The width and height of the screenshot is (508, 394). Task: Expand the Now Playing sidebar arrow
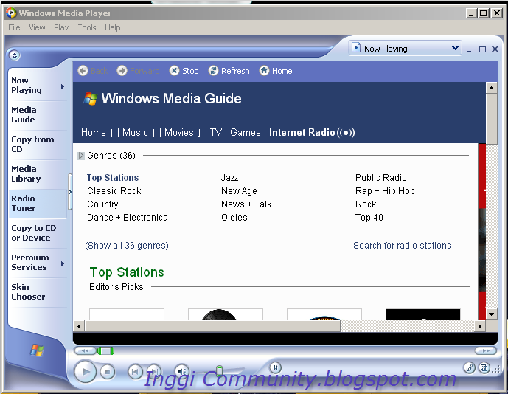tap(63, 86)
